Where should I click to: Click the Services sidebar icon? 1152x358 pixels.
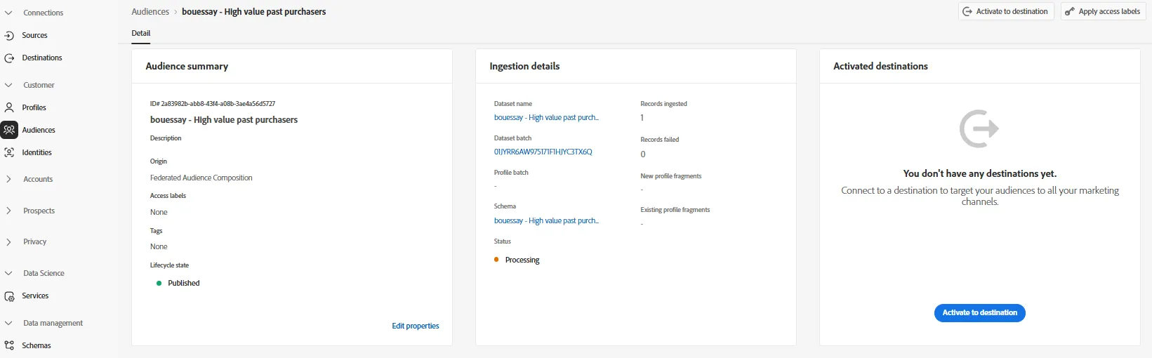tap(9, 296)
